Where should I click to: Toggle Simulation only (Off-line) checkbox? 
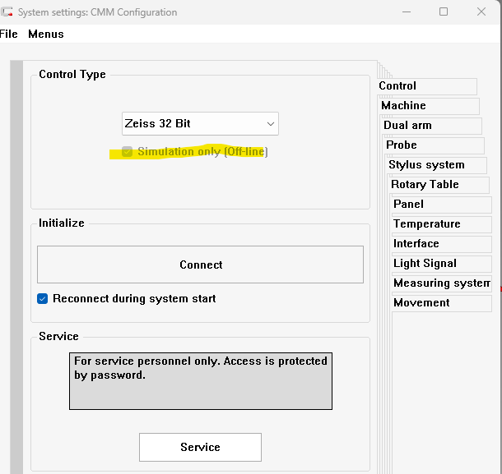(x=127, y=152)
